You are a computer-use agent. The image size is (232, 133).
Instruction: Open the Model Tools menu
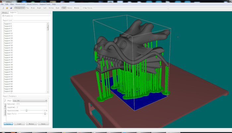pos(20,4)
